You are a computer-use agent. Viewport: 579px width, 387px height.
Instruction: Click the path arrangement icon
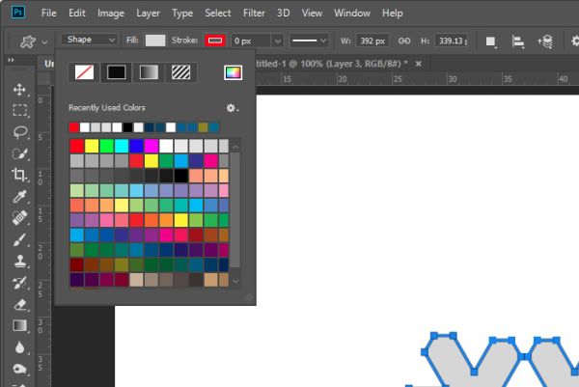pos(545,41)
